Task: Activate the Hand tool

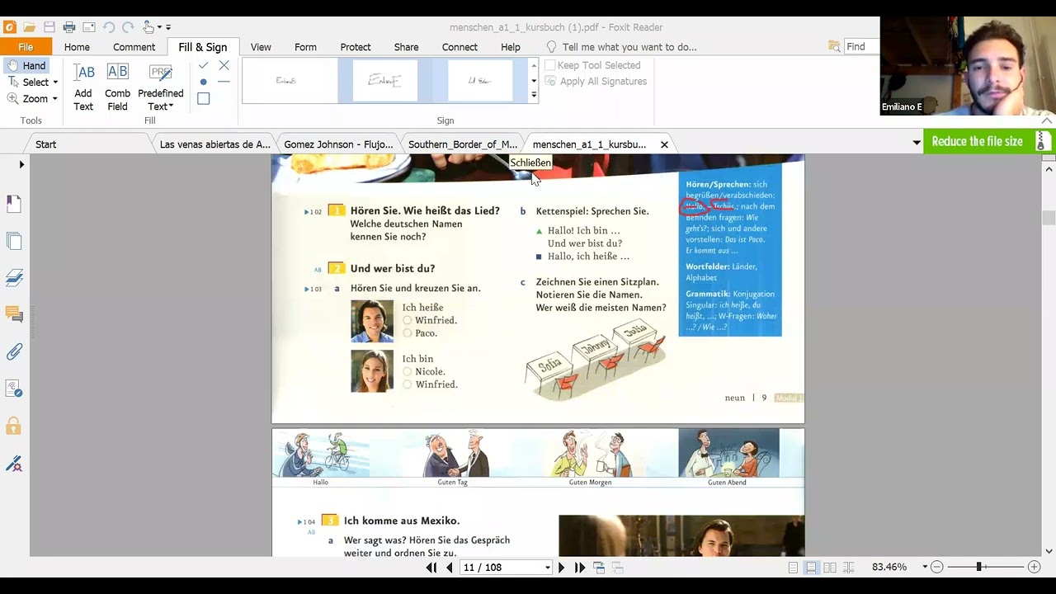Action: click(27, 66)
